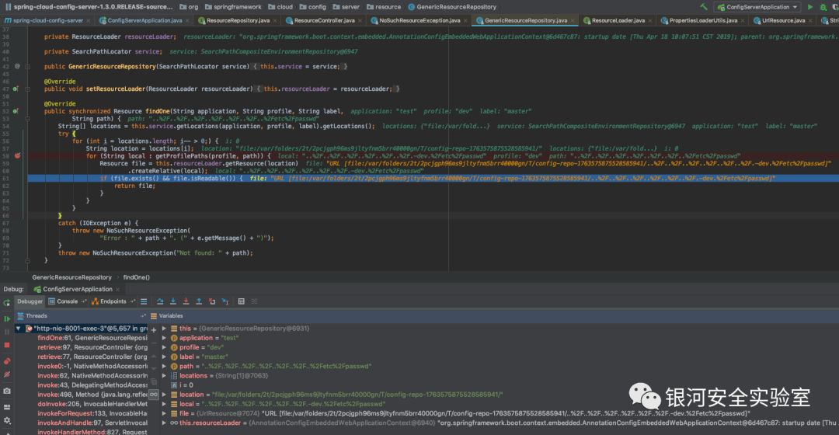Toggle the watches glasses icon in Variables
Screen dimensions: 839x435
click(154, 395)
